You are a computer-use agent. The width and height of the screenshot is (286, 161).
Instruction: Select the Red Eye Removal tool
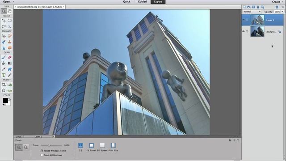coord(4,36)
